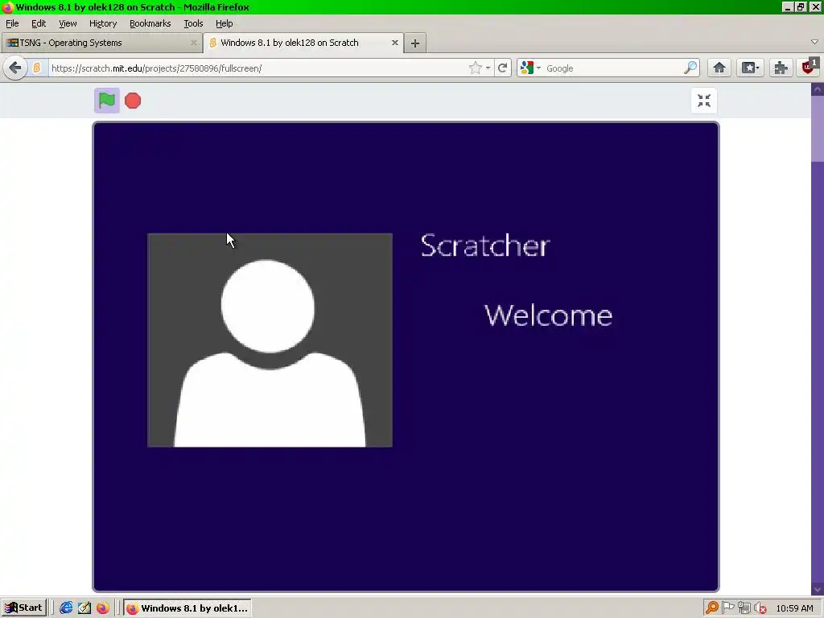The width and height of the screenshot is (824, 618).
Task: Click the scrollbar up arrow
Action: [x=818, y=89]
